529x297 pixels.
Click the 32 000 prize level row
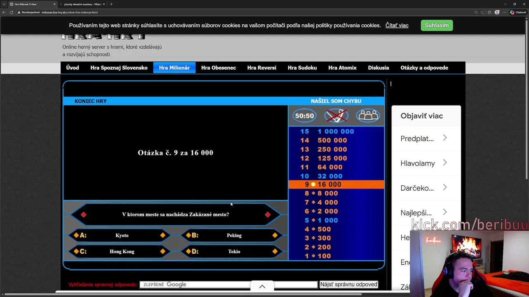[336, 176]
